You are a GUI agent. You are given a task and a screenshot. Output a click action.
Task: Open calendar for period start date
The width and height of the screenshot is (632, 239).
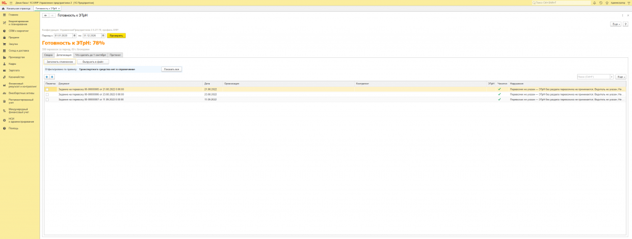point(75,35)
